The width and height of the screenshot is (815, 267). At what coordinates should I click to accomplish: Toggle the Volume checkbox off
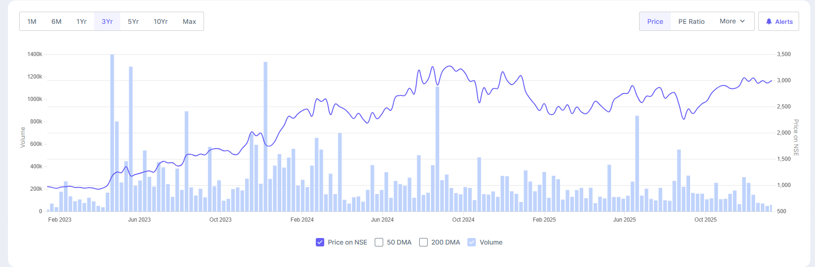click(x=472, y=242)
